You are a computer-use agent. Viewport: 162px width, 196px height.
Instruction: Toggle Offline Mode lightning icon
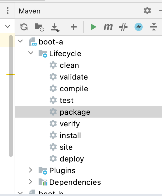[x=139, y=27]
